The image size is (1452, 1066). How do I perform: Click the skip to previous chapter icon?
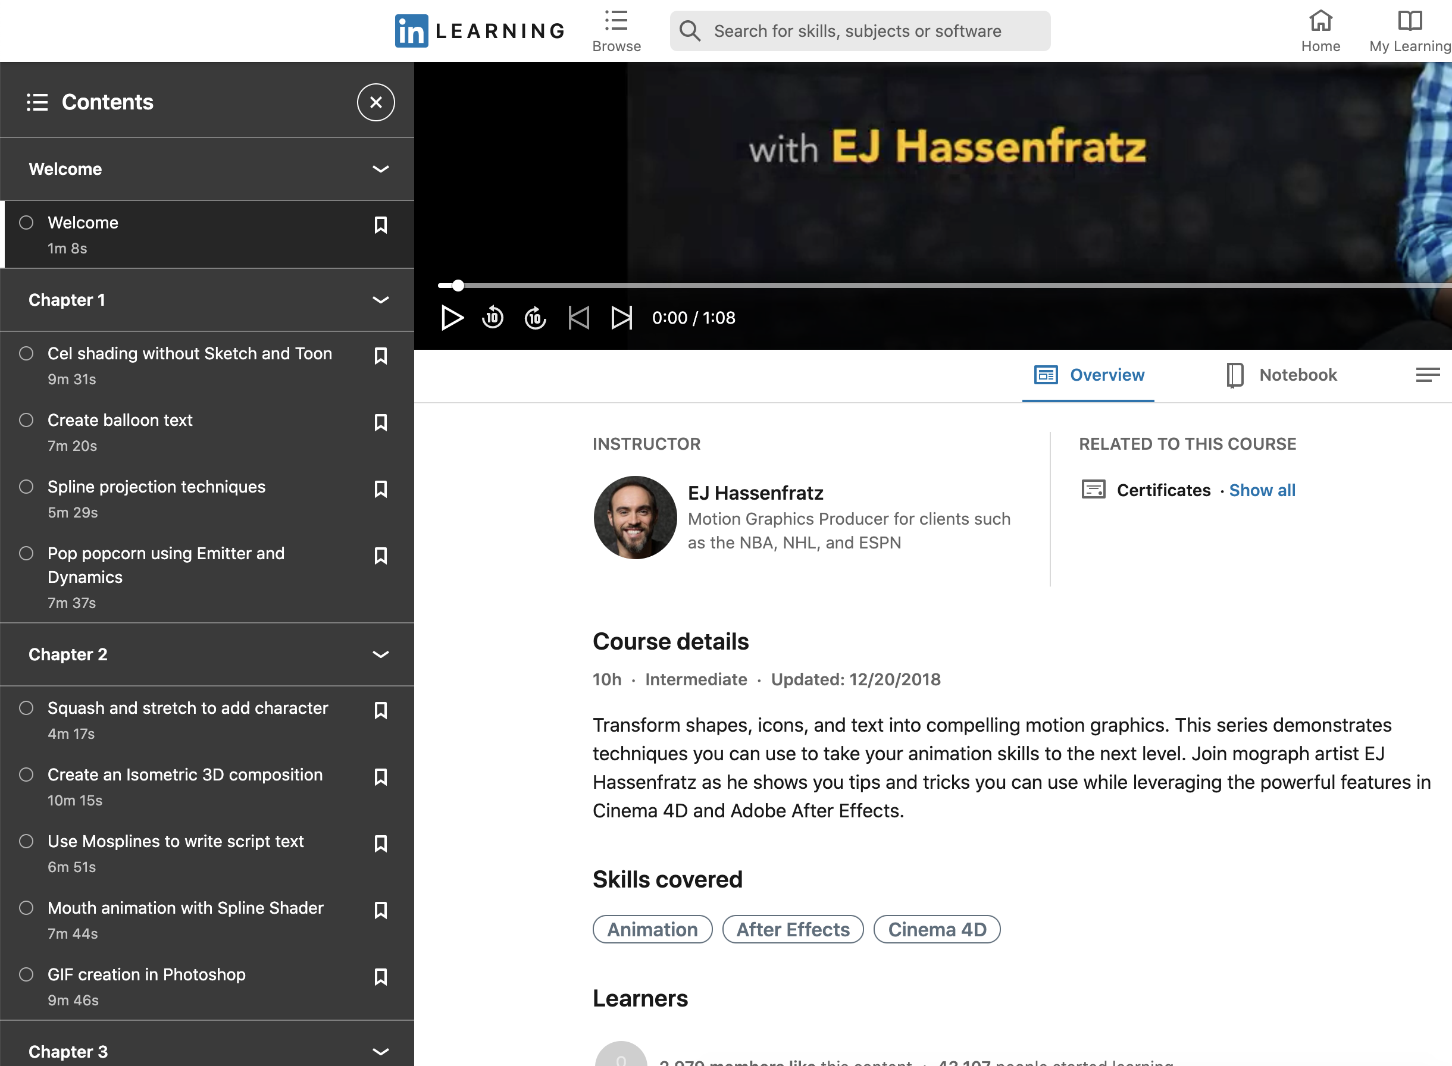point(578,318)
